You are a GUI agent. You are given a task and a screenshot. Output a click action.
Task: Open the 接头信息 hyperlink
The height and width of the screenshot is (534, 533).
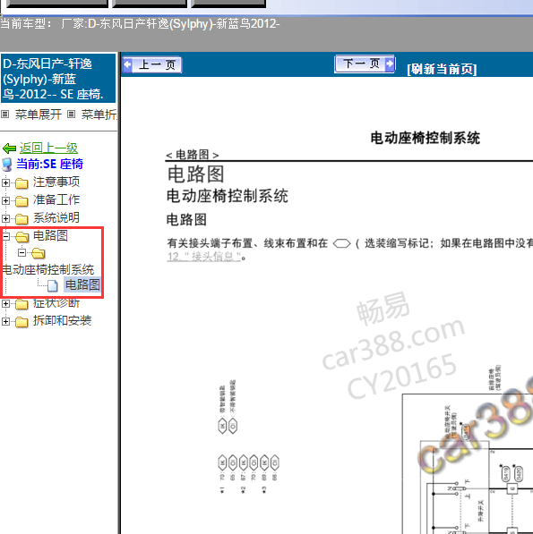click(204, 257)
